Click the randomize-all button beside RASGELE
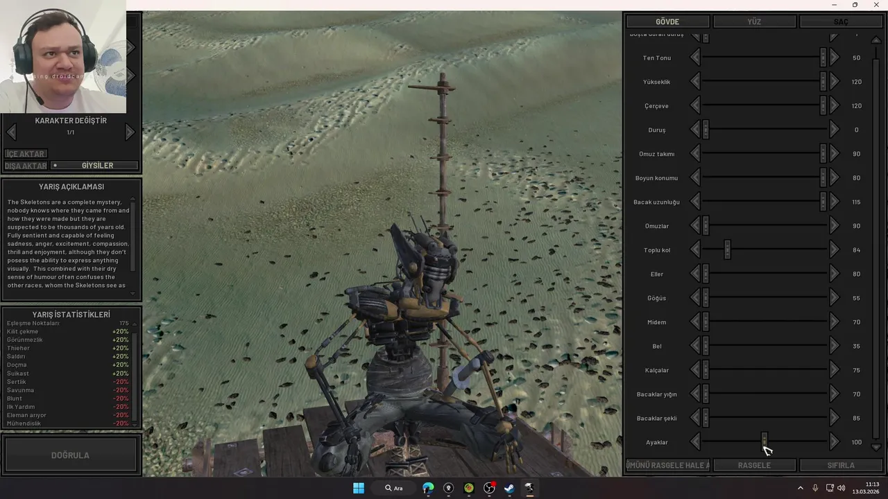 [667, 465]
